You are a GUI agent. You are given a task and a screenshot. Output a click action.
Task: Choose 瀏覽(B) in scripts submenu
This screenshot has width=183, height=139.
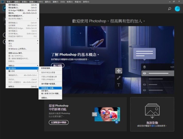coord(50,98)
